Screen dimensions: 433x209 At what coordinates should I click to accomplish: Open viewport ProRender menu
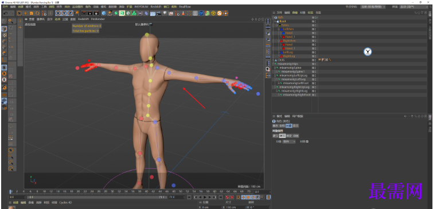[x=98, y=19]
